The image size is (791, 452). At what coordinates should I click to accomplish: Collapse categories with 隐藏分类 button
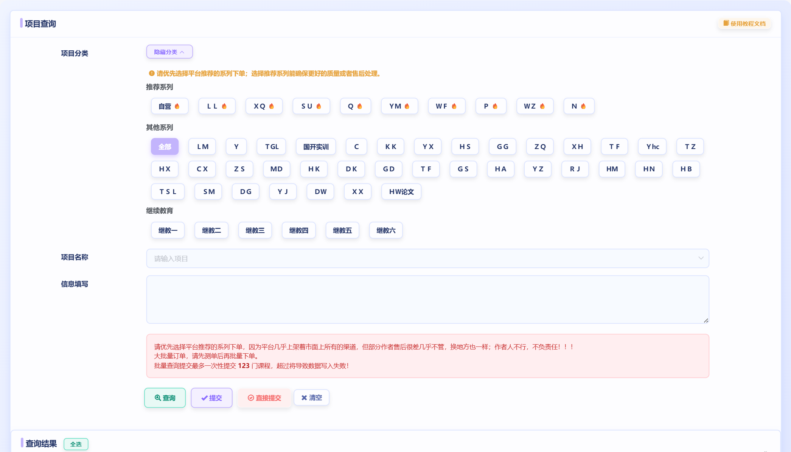click(x=169, y=51)
